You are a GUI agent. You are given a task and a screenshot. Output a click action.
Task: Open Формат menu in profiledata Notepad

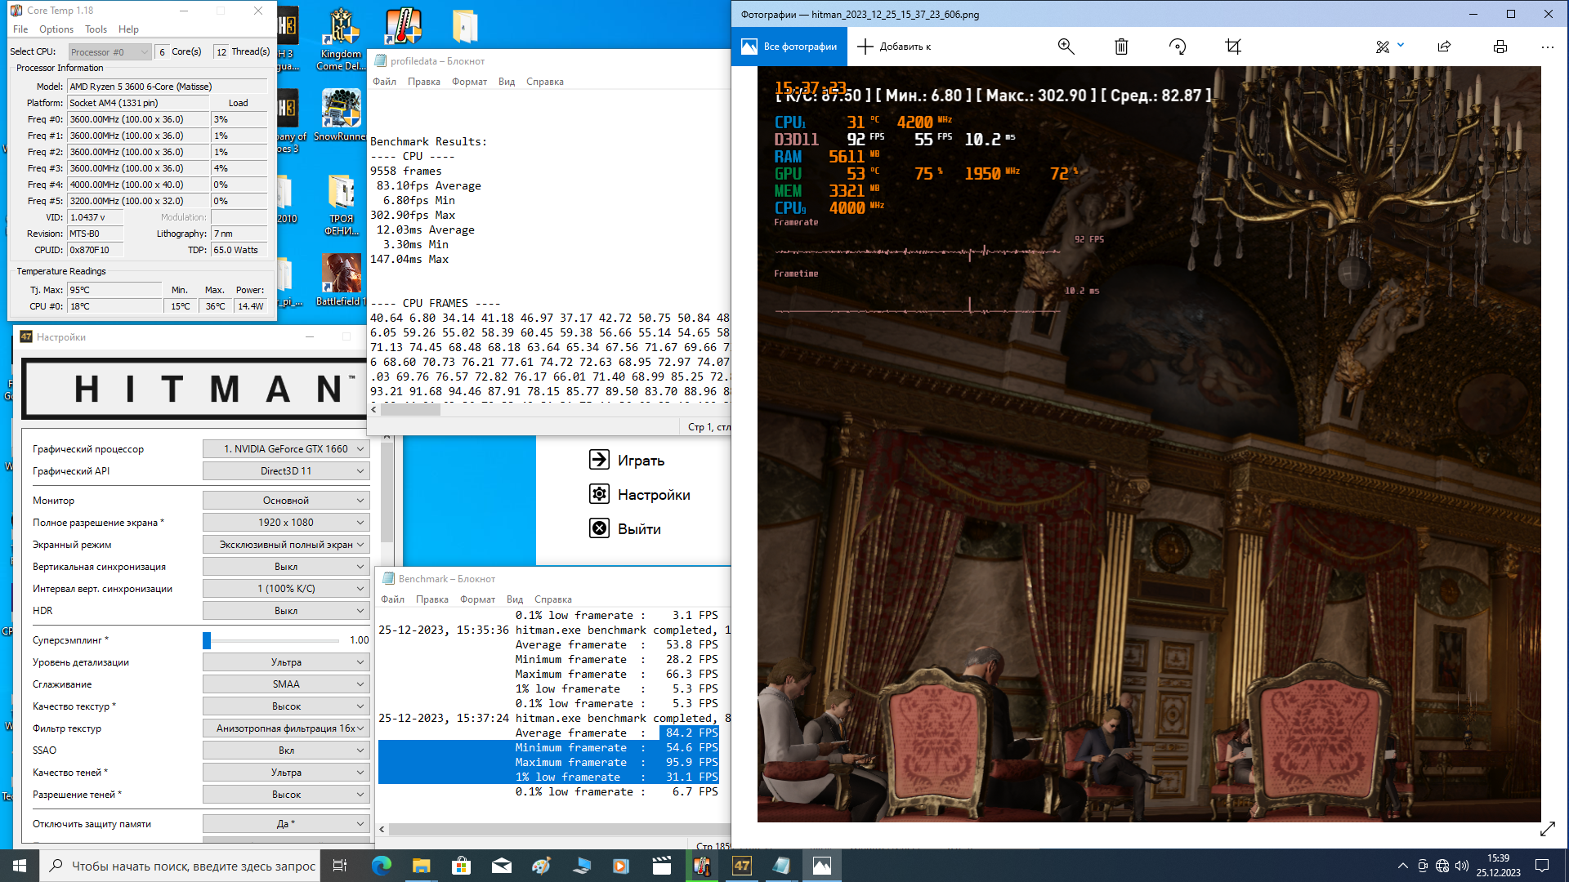pos(469,82)
